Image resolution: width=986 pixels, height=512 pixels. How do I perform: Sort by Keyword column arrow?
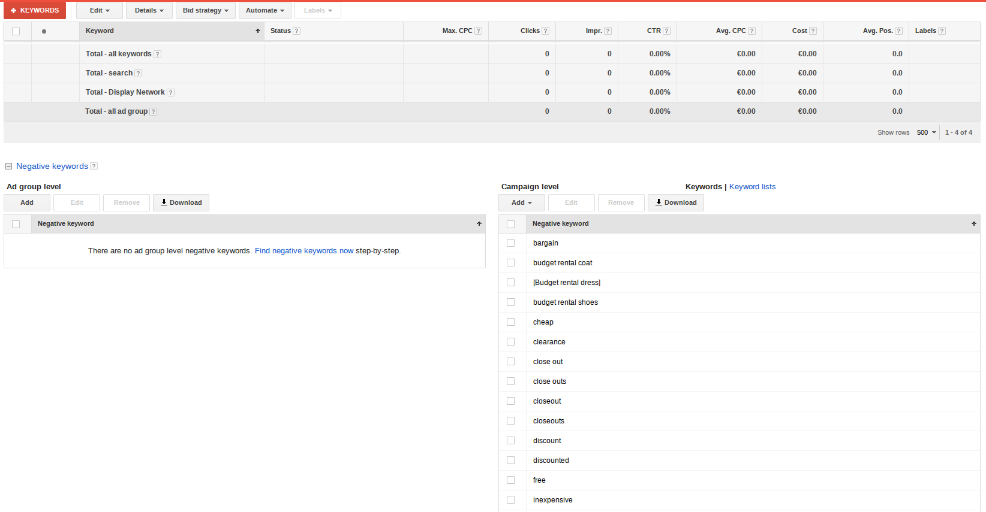click(258, 31)
